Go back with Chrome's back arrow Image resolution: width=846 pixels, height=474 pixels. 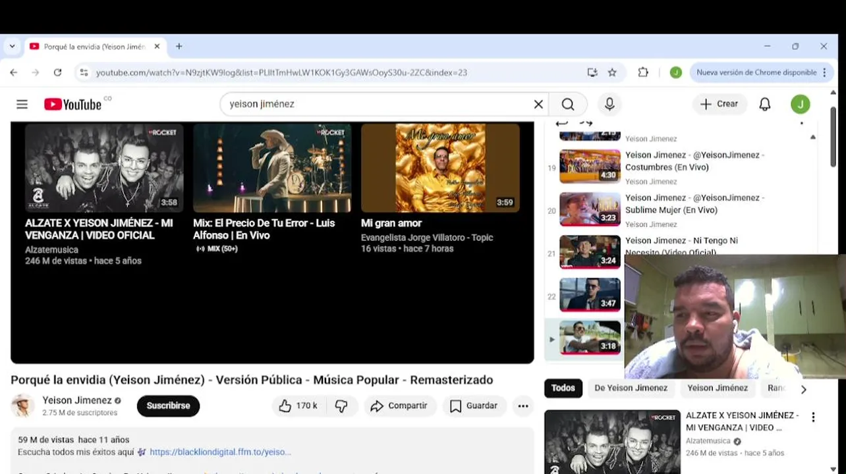(x=14, y=72)
